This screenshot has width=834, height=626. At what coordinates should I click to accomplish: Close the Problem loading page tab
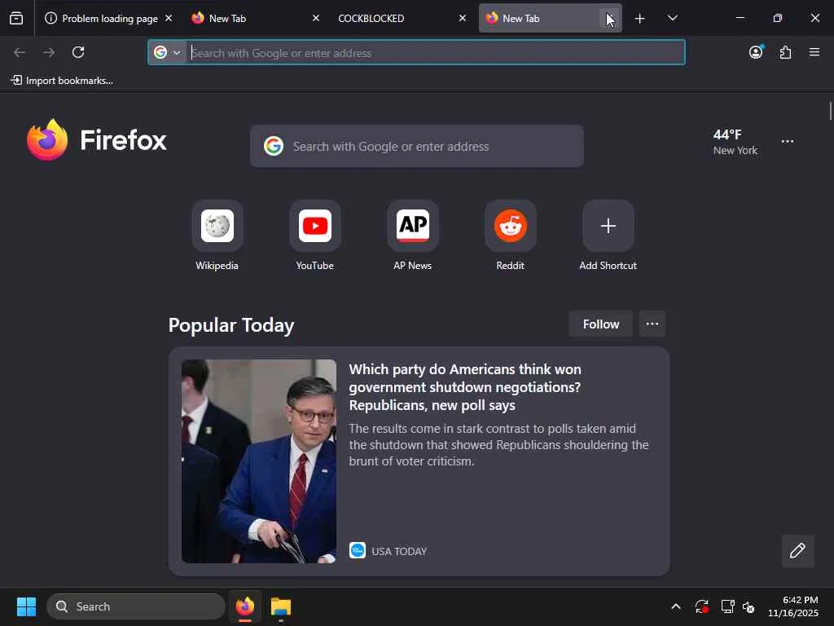[169, 18]
